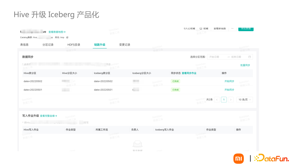Image resolution: width=295 pixels, height=166 pixels.
Task: Click the 结束日期 end date field
Action: coord(236,57)
